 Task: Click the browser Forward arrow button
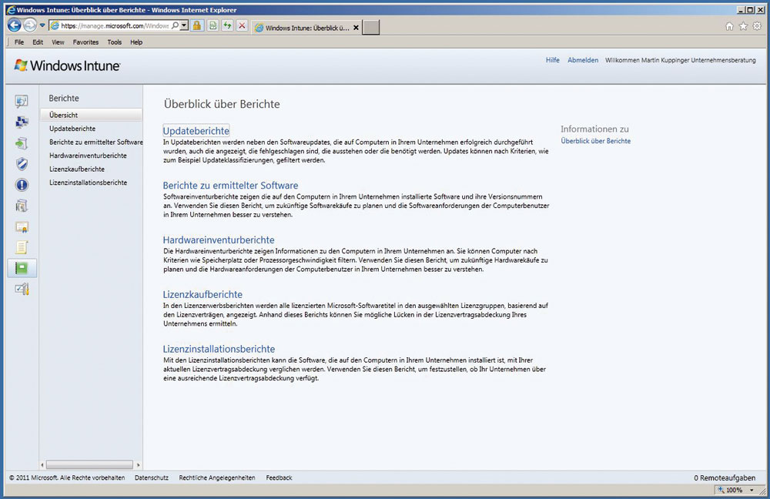[x=30, y=25]
